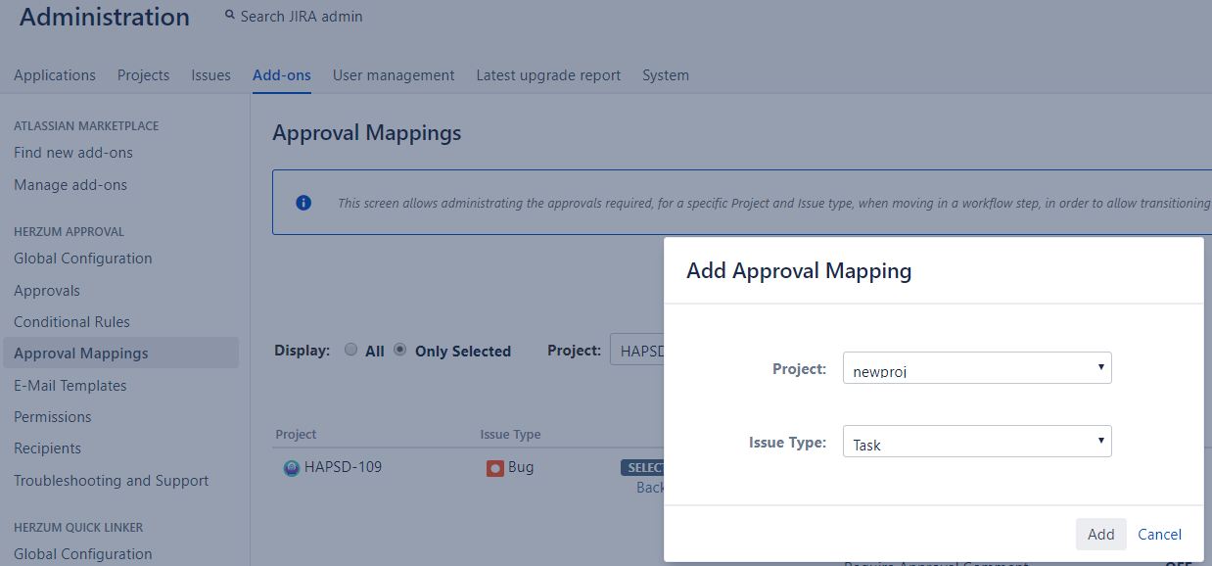1212x566 pixels.
Task: Cancel the Add Approval Mapping dialog
Action: pos(1160,534)
